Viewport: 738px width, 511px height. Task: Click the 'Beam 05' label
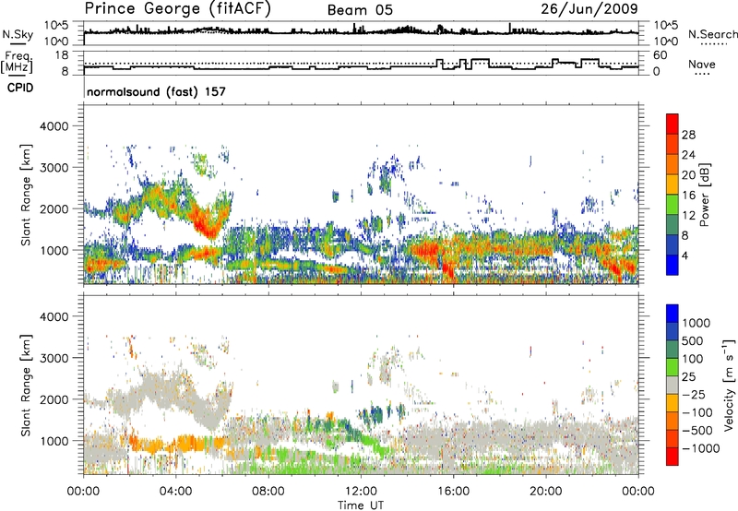pyautogui.click(x=360, y=10)
